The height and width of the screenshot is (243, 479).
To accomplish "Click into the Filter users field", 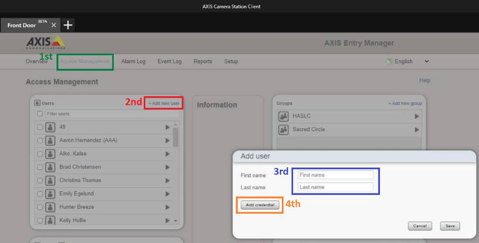I will 112,114.
